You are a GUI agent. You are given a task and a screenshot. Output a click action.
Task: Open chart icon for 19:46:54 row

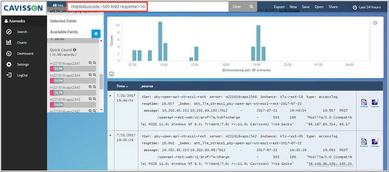pos(375,102)
